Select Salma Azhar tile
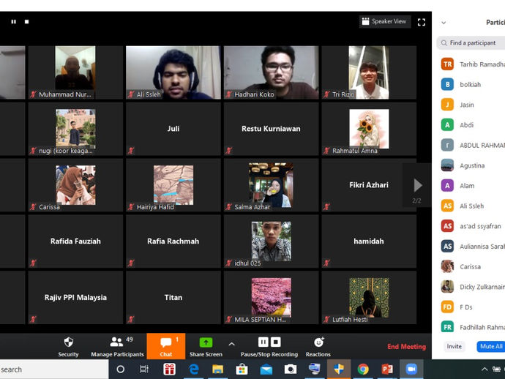The image size is (505, 379). click(272, 185)
